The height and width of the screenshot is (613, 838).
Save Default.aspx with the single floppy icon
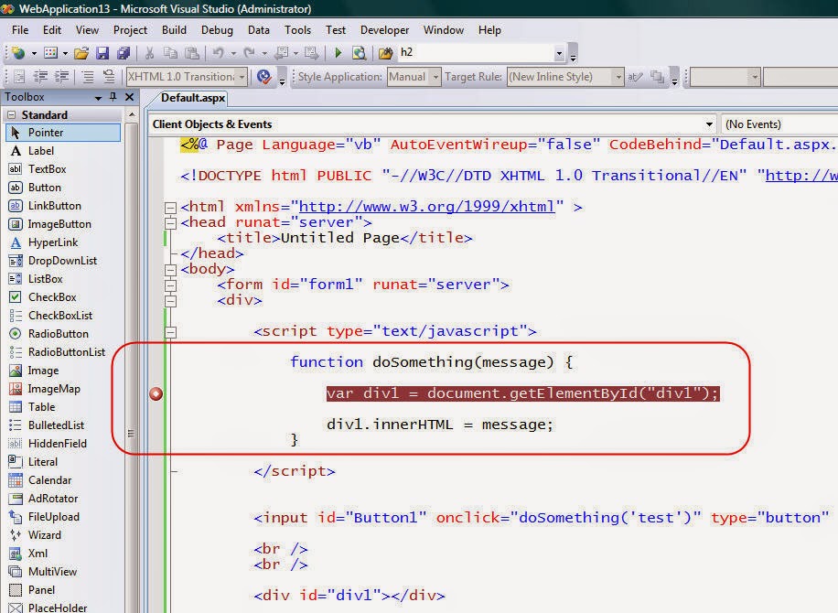(x=102, y=53)
